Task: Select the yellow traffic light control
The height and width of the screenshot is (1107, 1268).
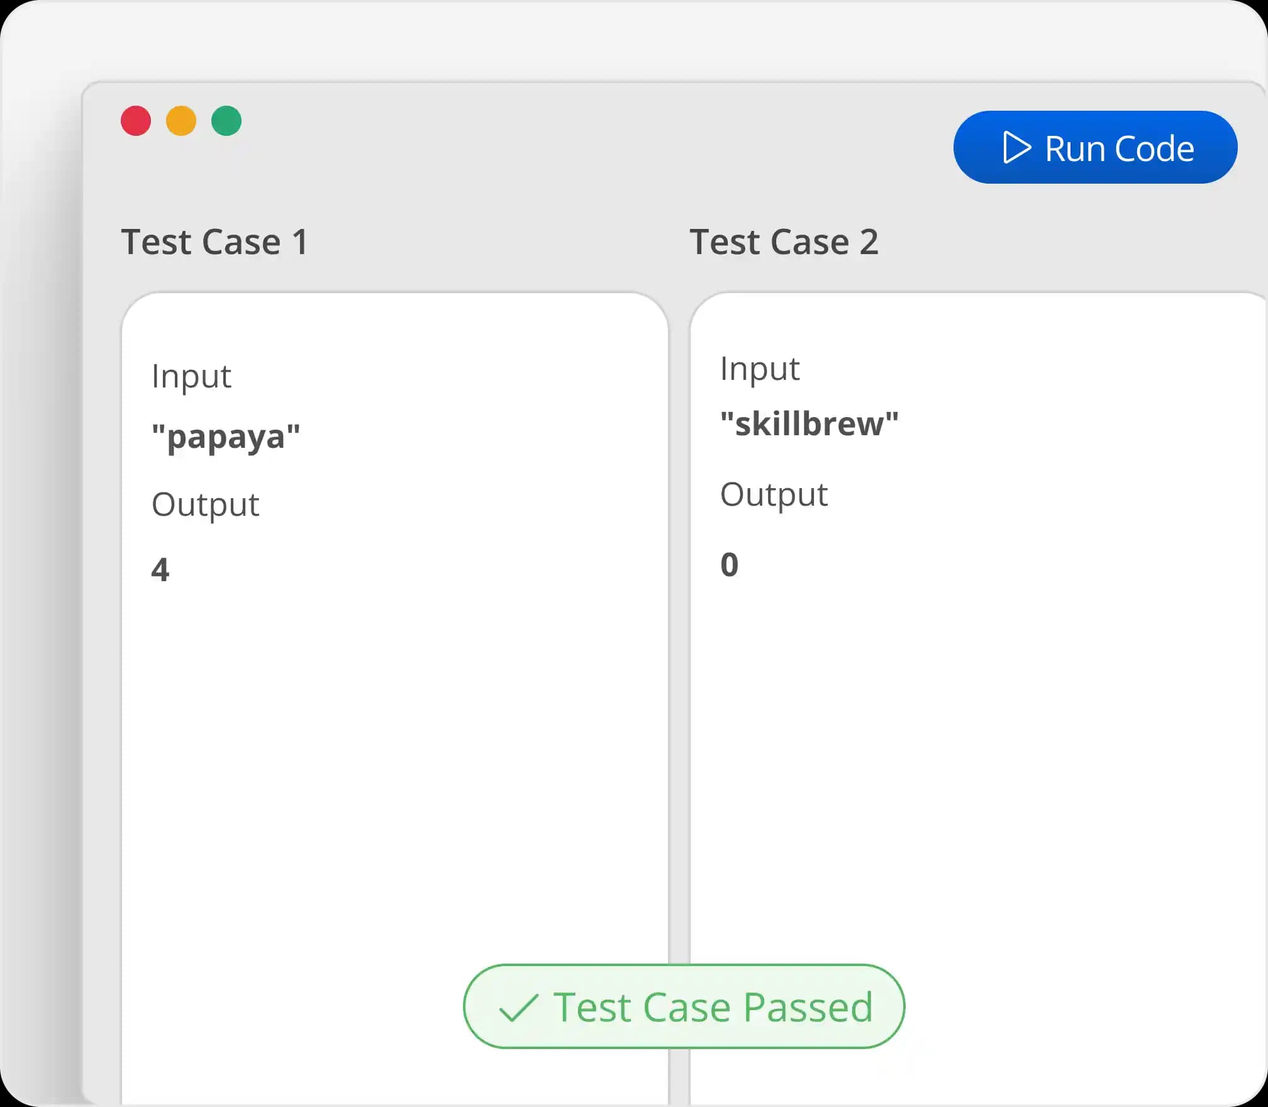Action: [x=181, y=120]
